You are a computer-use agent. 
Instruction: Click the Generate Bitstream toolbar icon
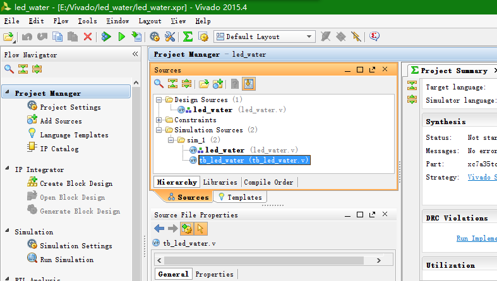[136, 37]
